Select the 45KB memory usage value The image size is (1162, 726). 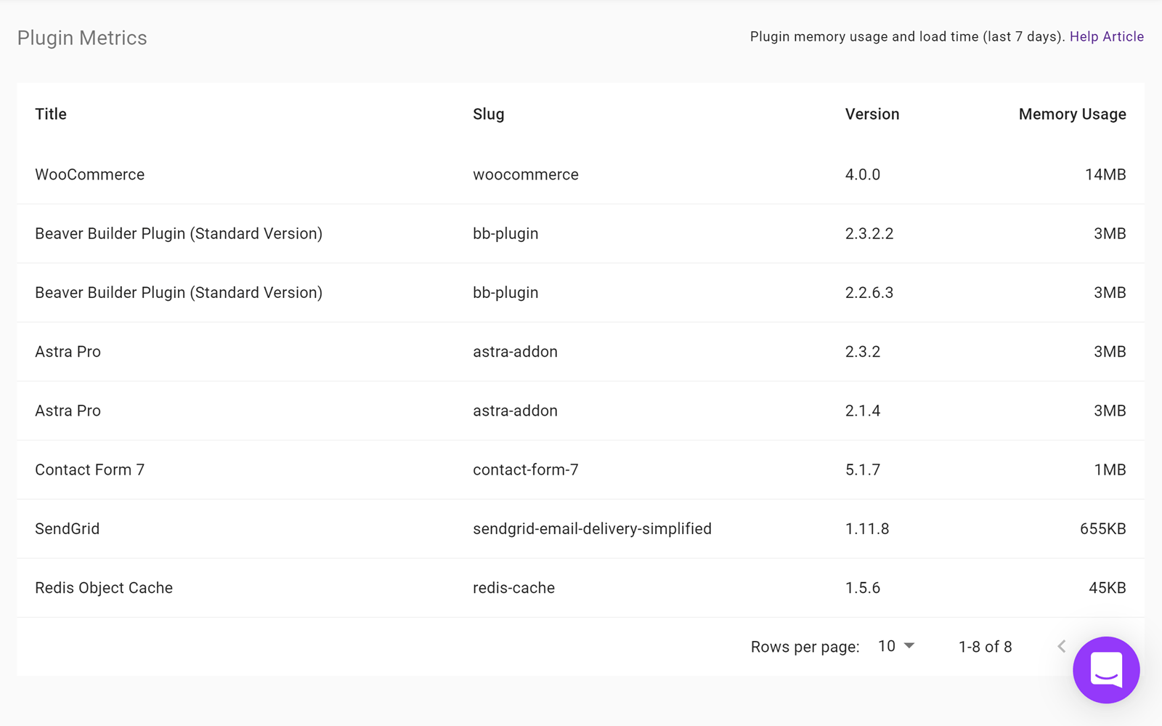tap(1107, 588)
